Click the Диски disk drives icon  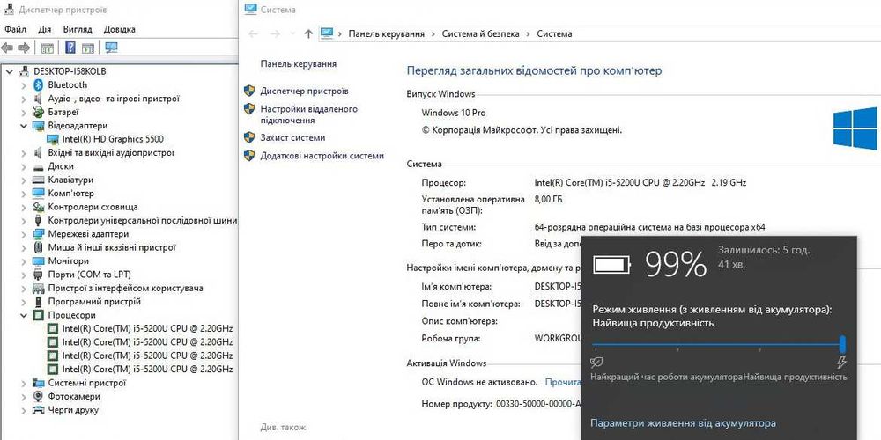point(38,166)
